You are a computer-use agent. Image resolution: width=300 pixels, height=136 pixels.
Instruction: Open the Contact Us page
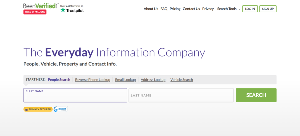[x=191, y=9]
